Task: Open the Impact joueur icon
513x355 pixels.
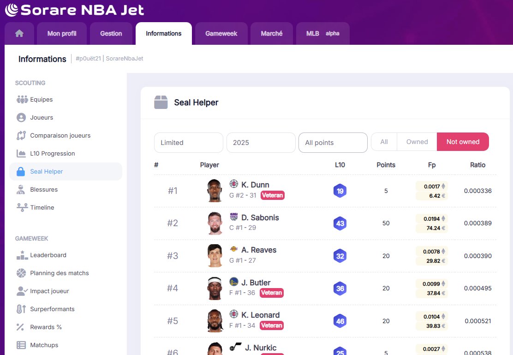Action: 22,291
